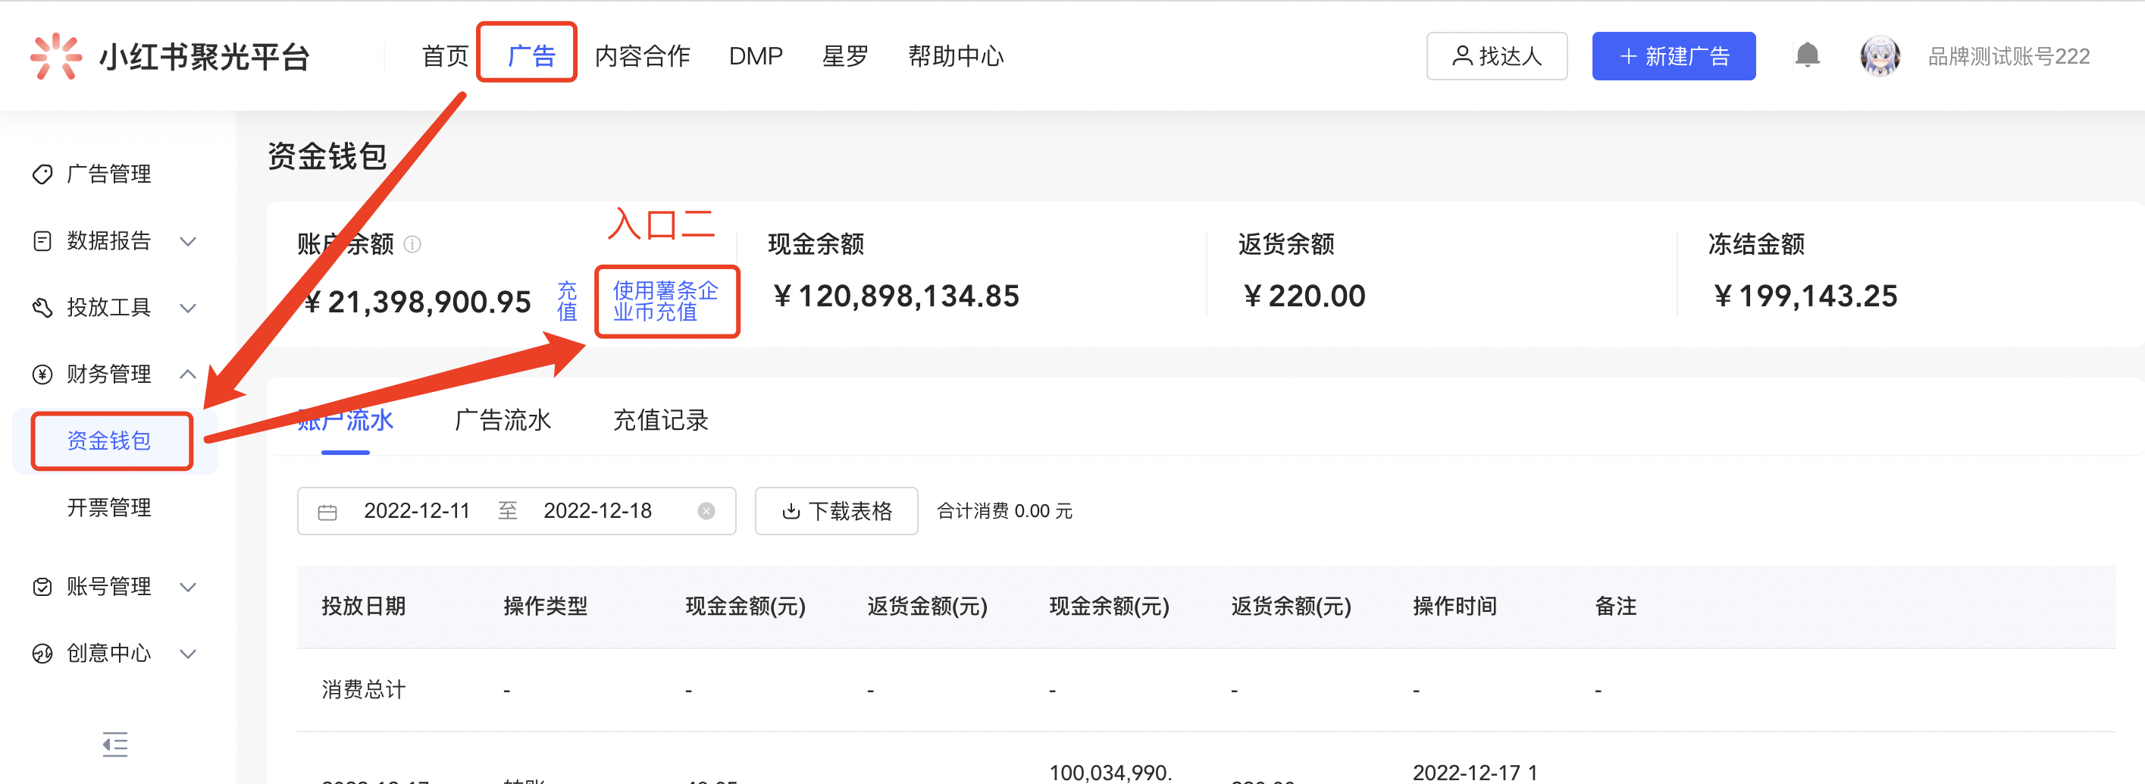
Task: Click the 小红书聚光平台 logo icon
Action: tap(56, 56)
